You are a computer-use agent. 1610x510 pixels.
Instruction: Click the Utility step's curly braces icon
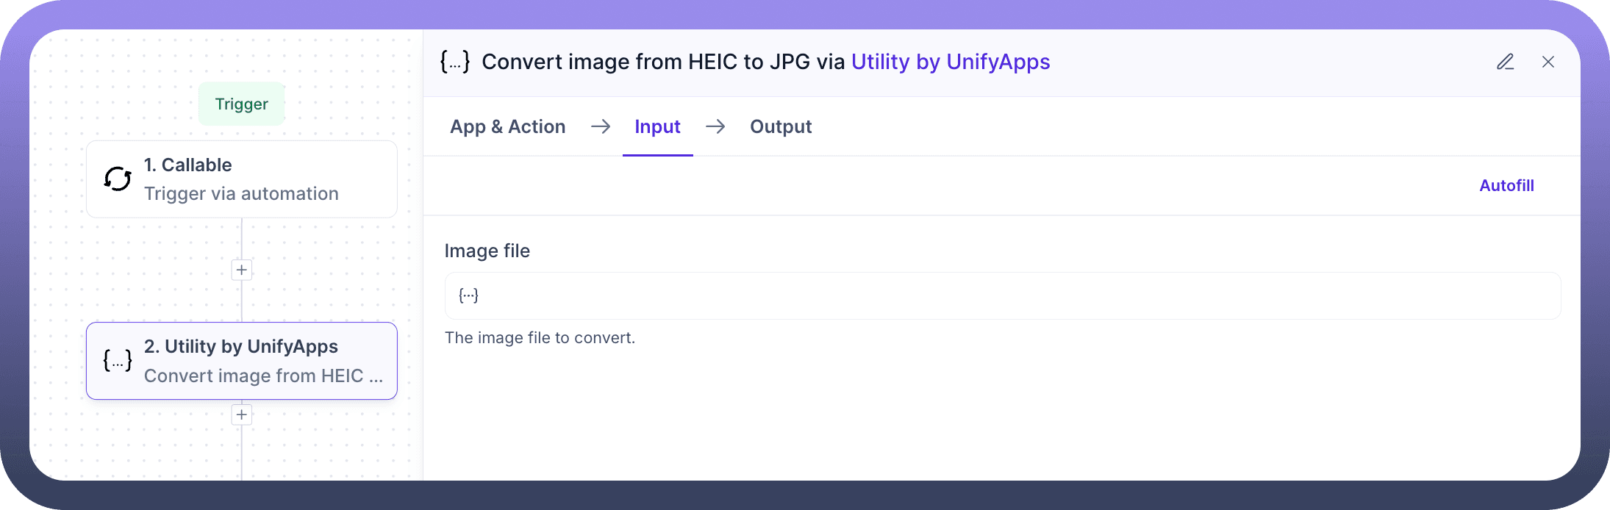[118, 360]
